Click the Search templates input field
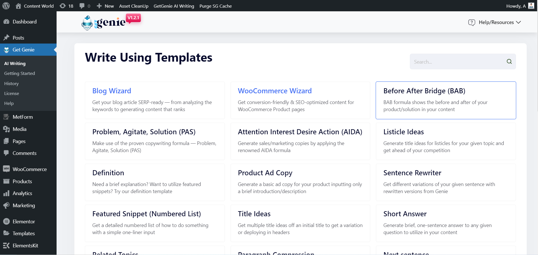538x255 pixels. (x=463, y=62)
